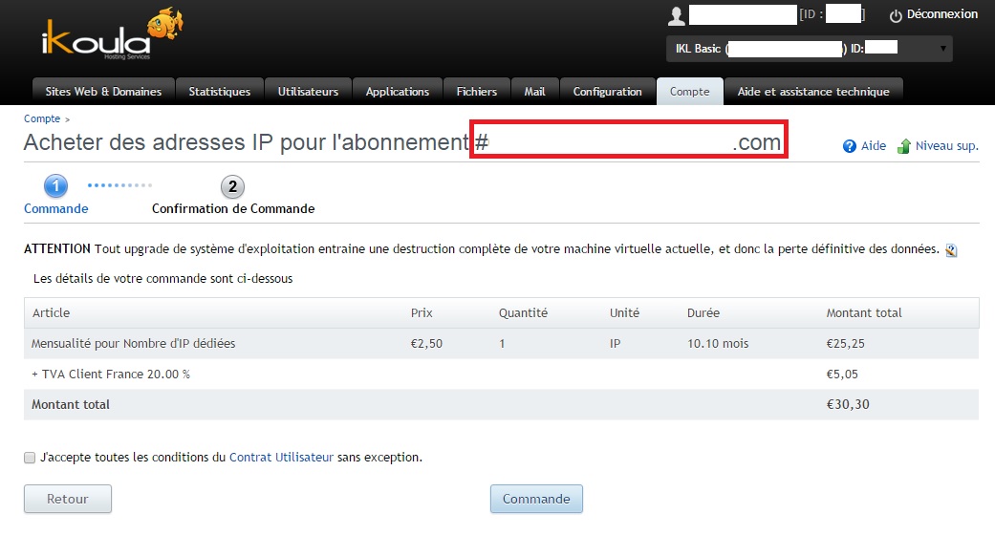Open the IKL Basic subscription dropdown

click(809, 48)
